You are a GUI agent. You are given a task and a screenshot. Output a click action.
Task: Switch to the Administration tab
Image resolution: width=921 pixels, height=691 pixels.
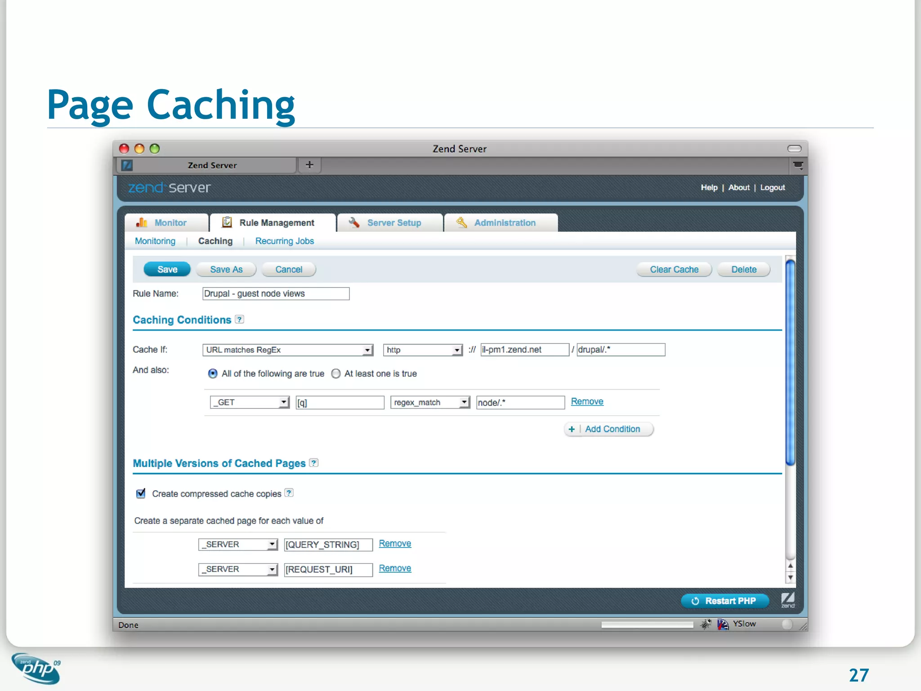tap(501, 223)
